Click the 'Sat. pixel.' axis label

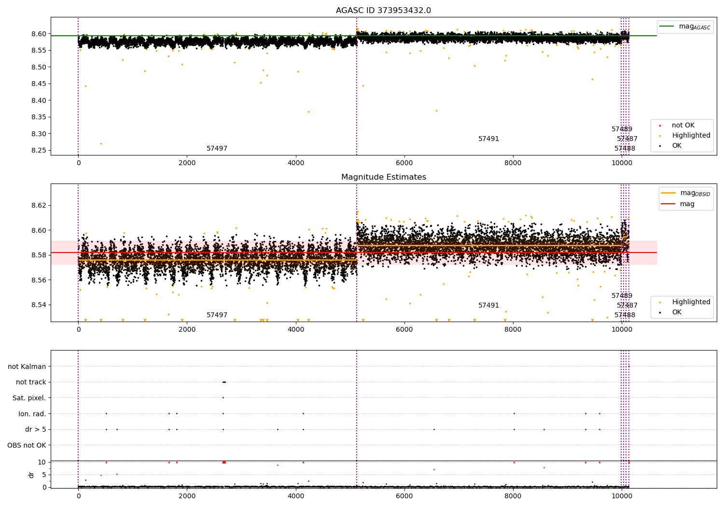tap(29, 398)
